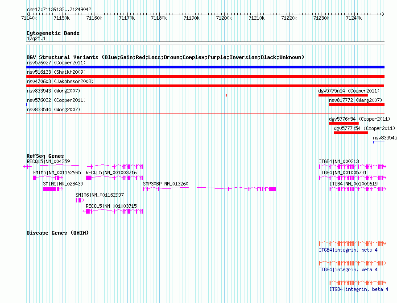The height and width of the screenshot is (303, 397).
Task: Open SMIM5|NR_028439 transcript label
Action: point(63,184)
